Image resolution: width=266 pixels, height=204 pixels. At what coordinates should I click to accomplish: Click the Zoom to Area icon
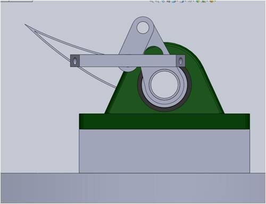pos(157,2)
